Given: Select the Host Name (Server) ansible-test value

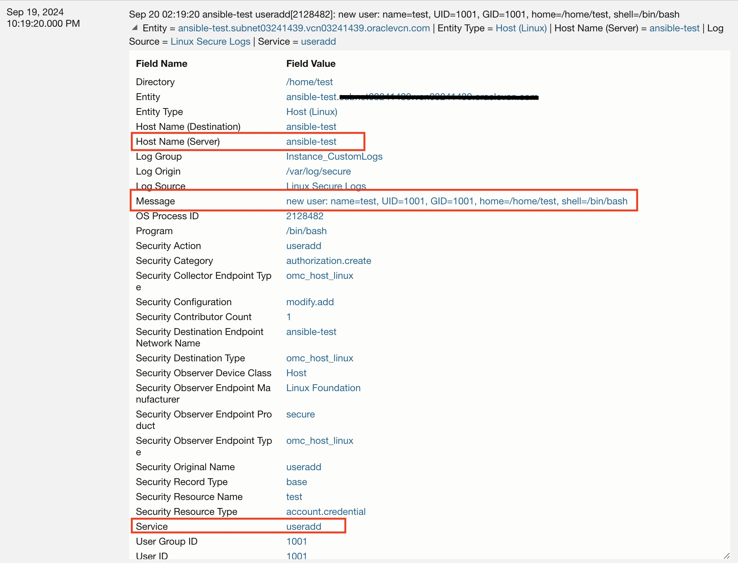Looking at the screenshot, I should (311, 142).
